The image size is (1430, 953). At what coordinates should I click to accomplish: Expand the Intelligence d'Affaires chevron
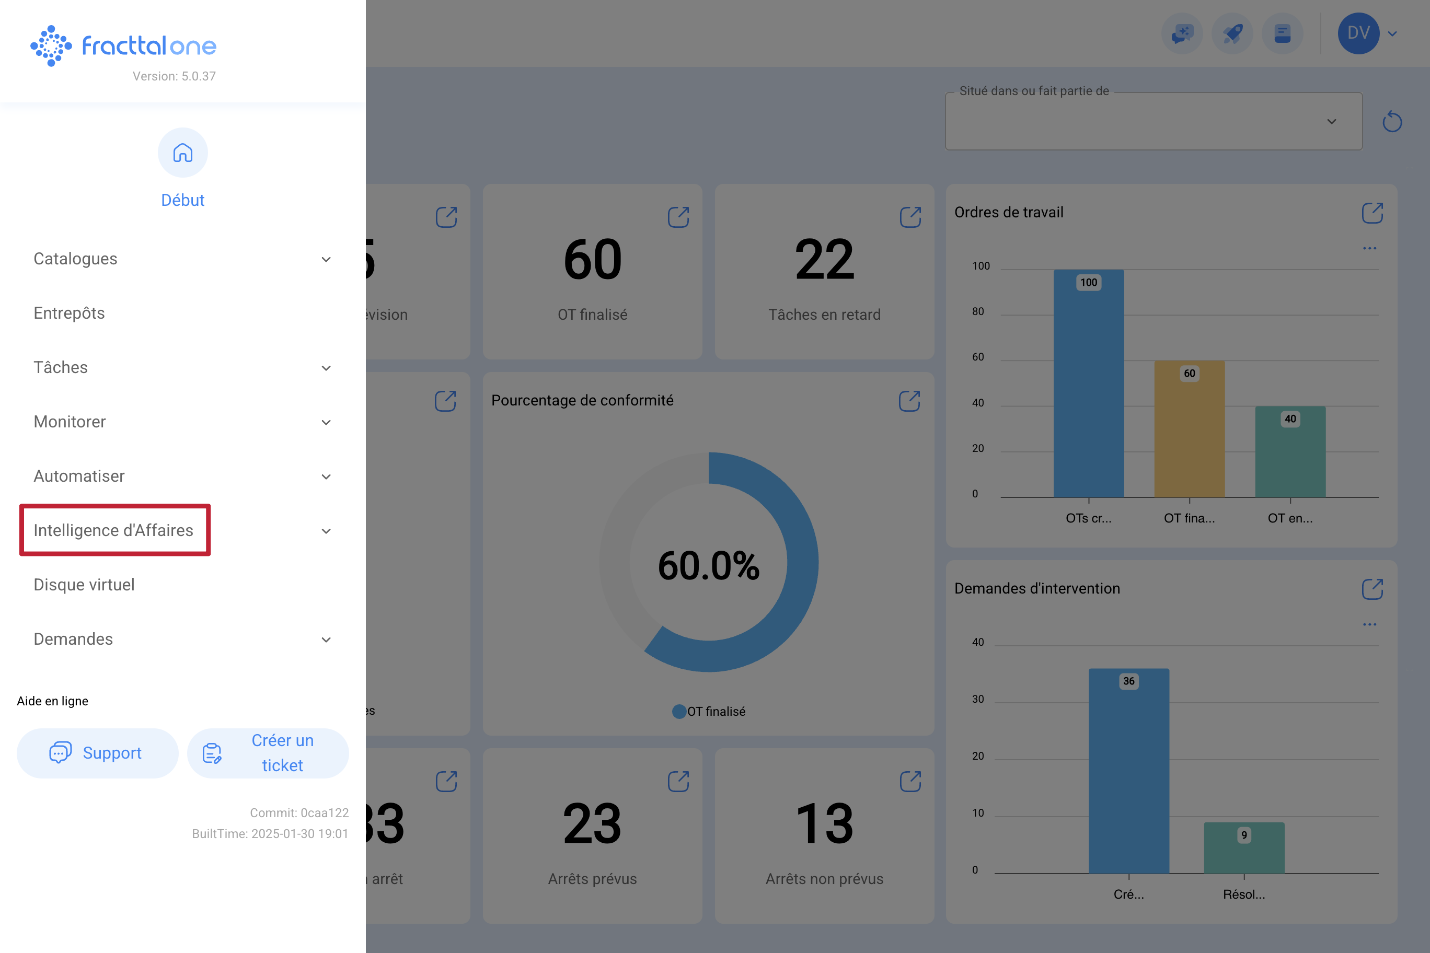click(x=326, y=531)
